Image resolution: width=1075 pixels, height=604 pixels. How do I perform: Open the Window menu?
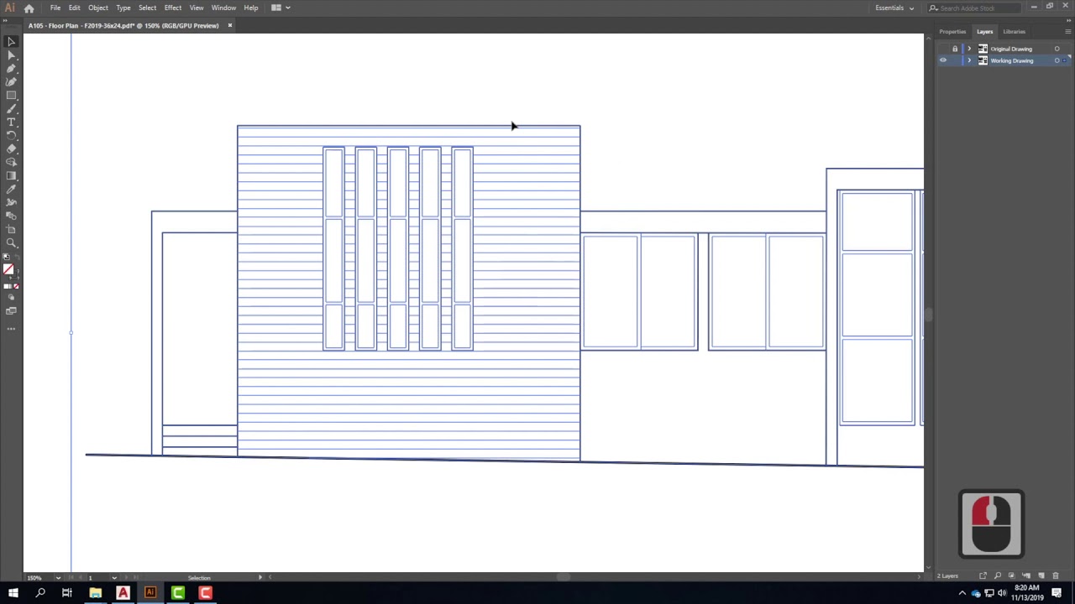[223, 8]
